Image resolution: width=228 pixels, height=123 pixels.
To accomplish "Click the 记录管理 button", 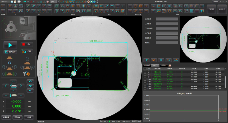I will pyautogui.click(x=211, y=9).
